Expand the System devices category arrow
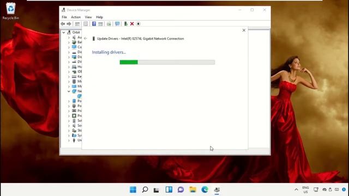349x196 pixels. click(x=69, y=136)
